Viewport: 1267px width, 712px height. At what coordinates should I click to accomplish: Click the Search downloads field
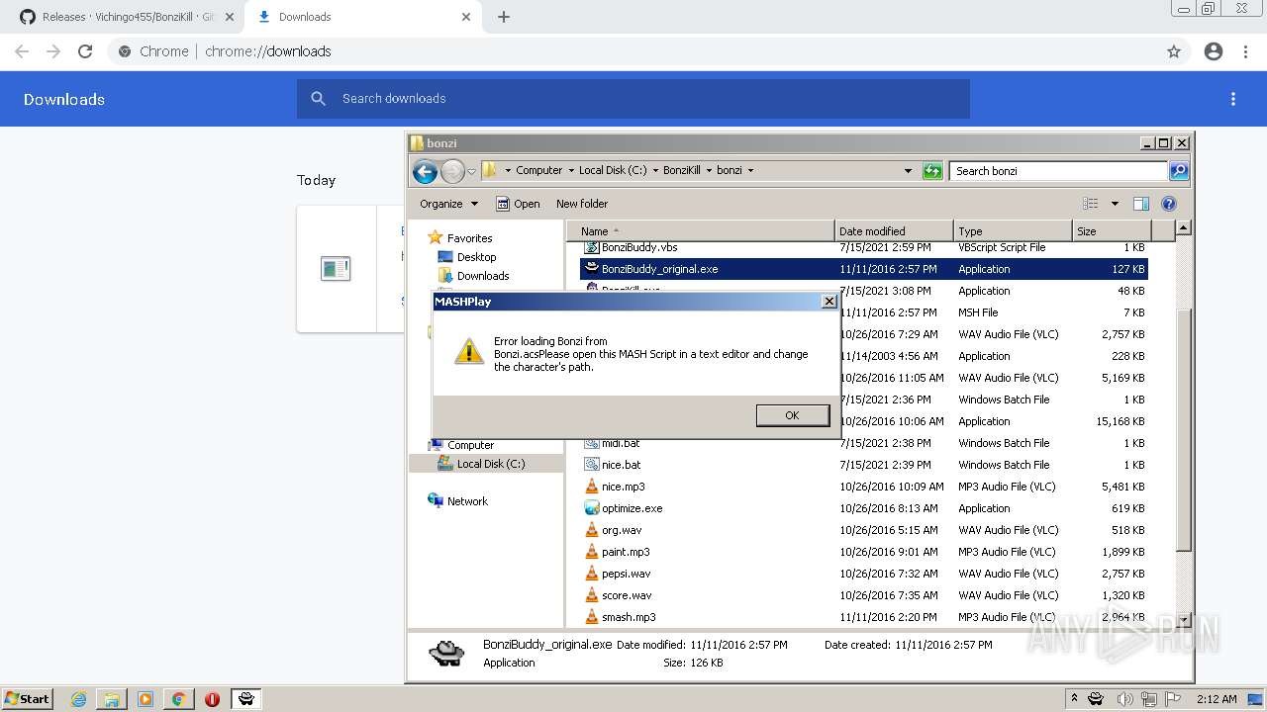click(633, 99)
